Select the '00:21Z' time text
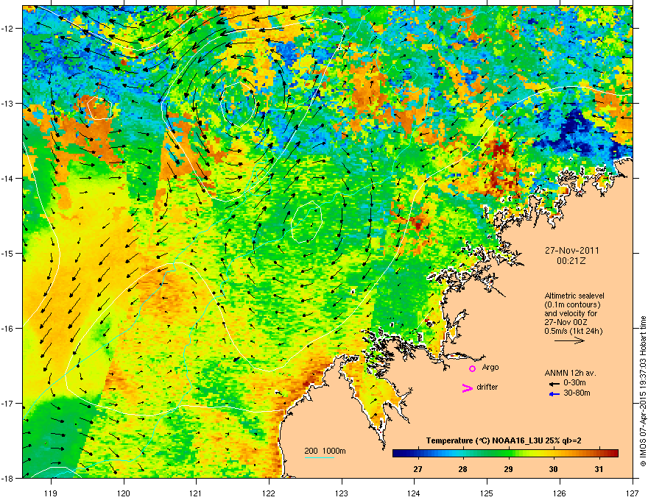 click(571, 261)
